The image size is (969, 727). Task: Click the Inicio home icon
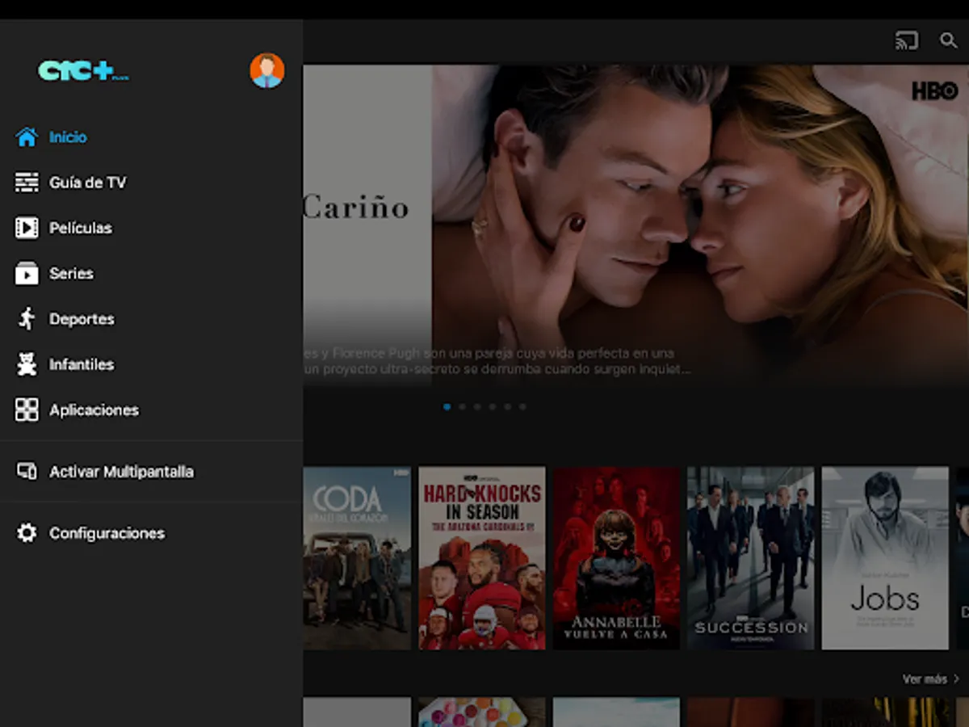[x=27, y=137]
